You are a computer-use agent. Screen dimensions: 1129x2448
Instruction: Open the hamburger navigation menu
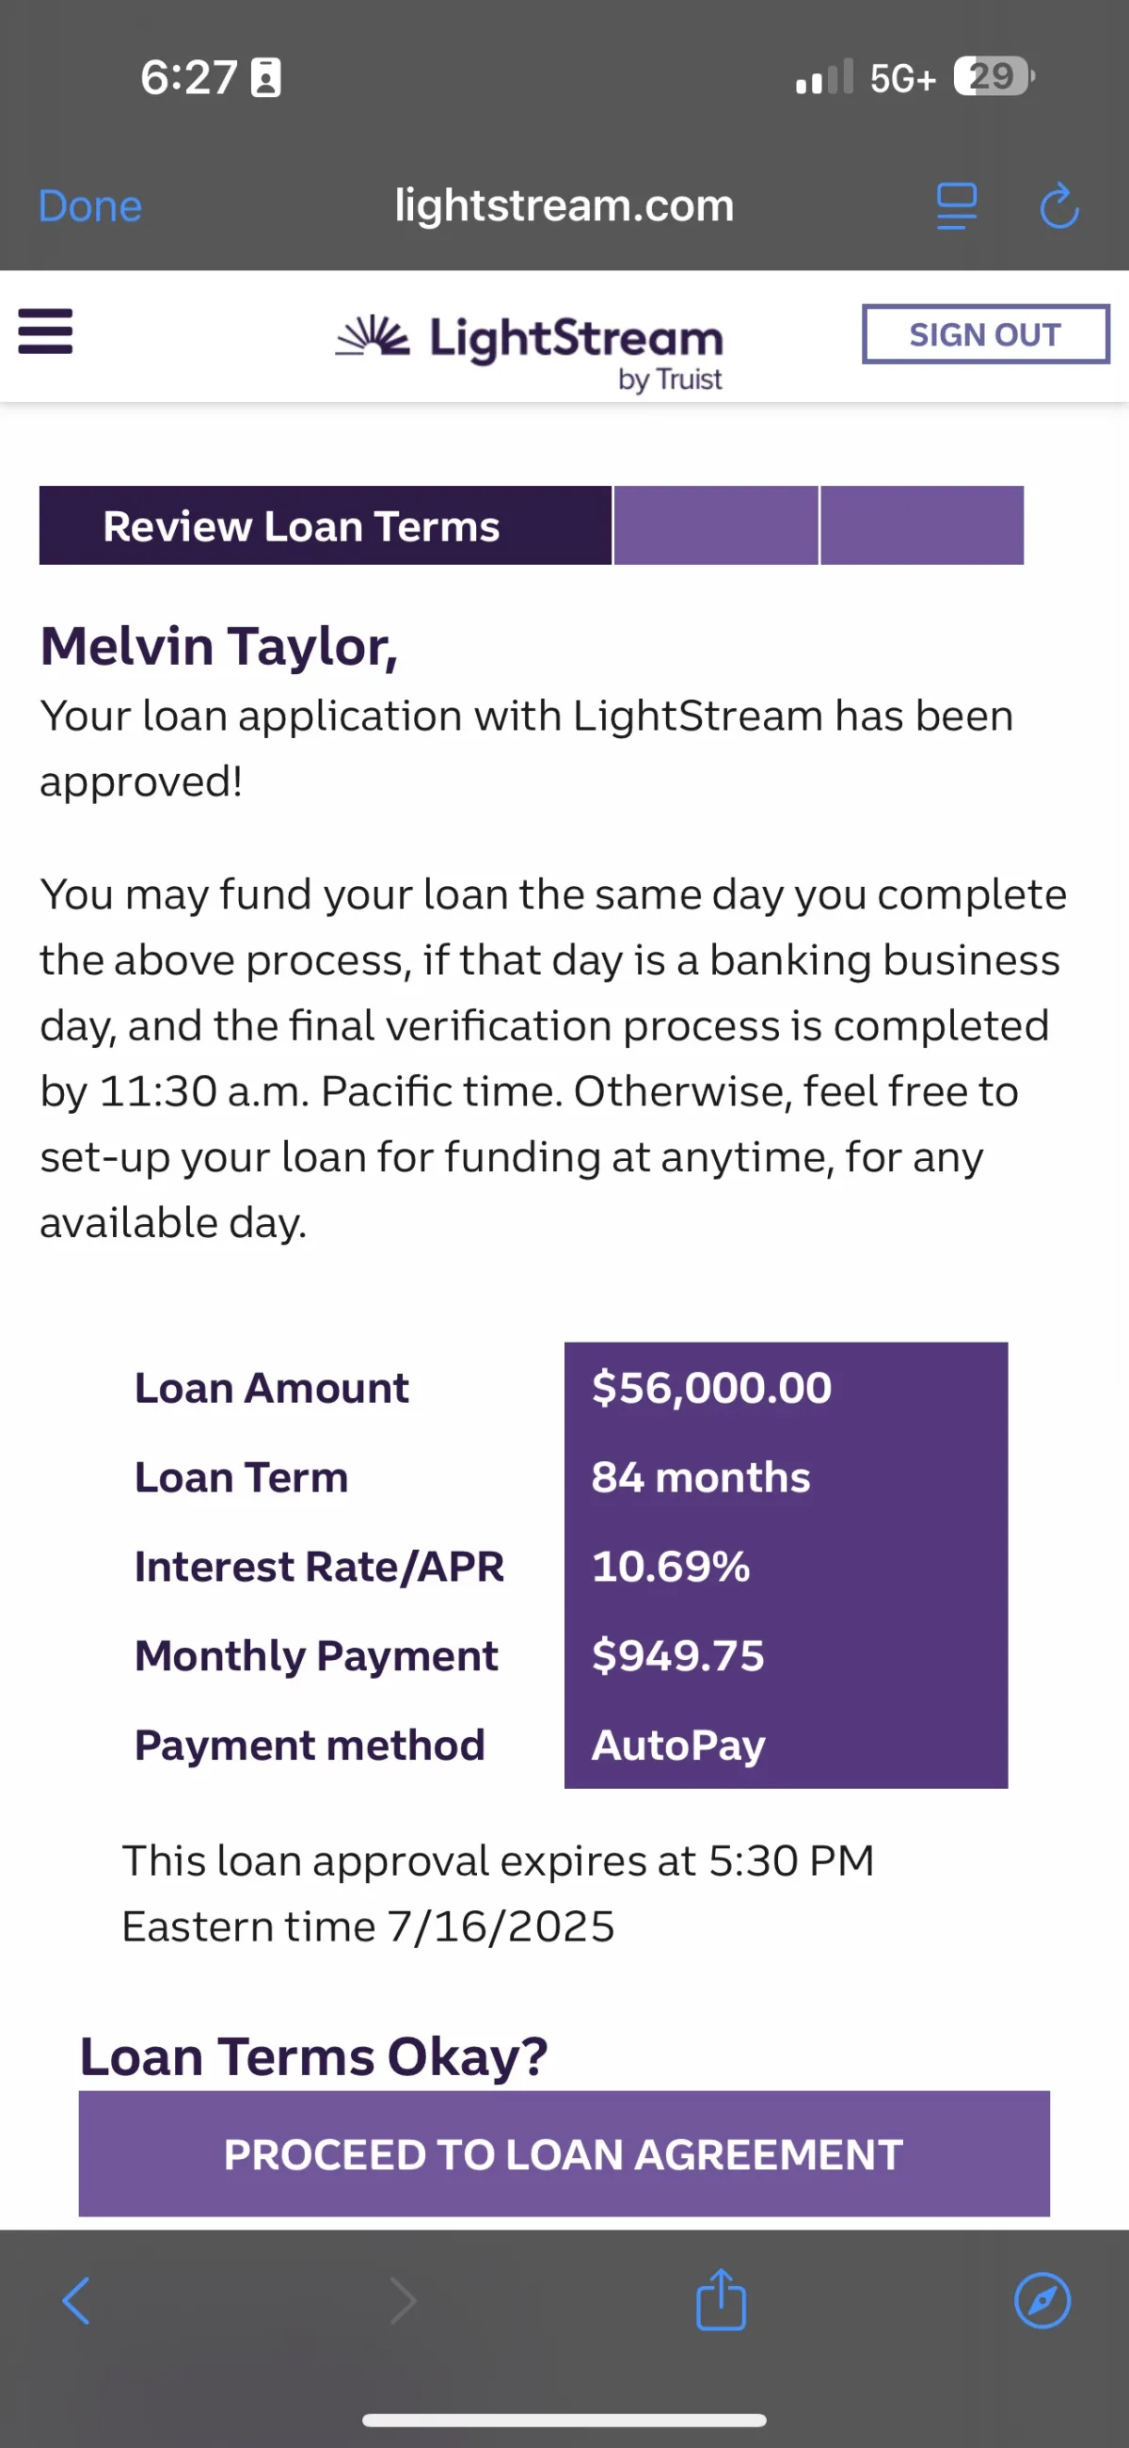(x=44, y=331)
